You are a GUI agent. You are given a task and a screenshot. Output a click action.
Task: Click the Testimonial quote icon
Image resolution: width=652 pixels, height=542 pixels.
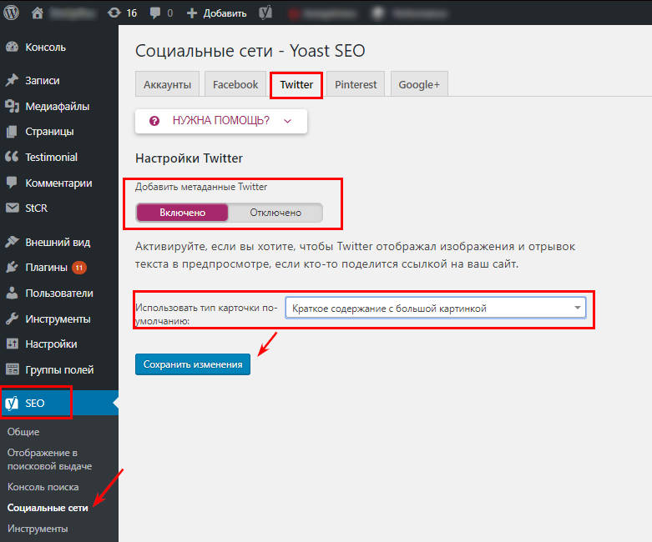(12, 157)
